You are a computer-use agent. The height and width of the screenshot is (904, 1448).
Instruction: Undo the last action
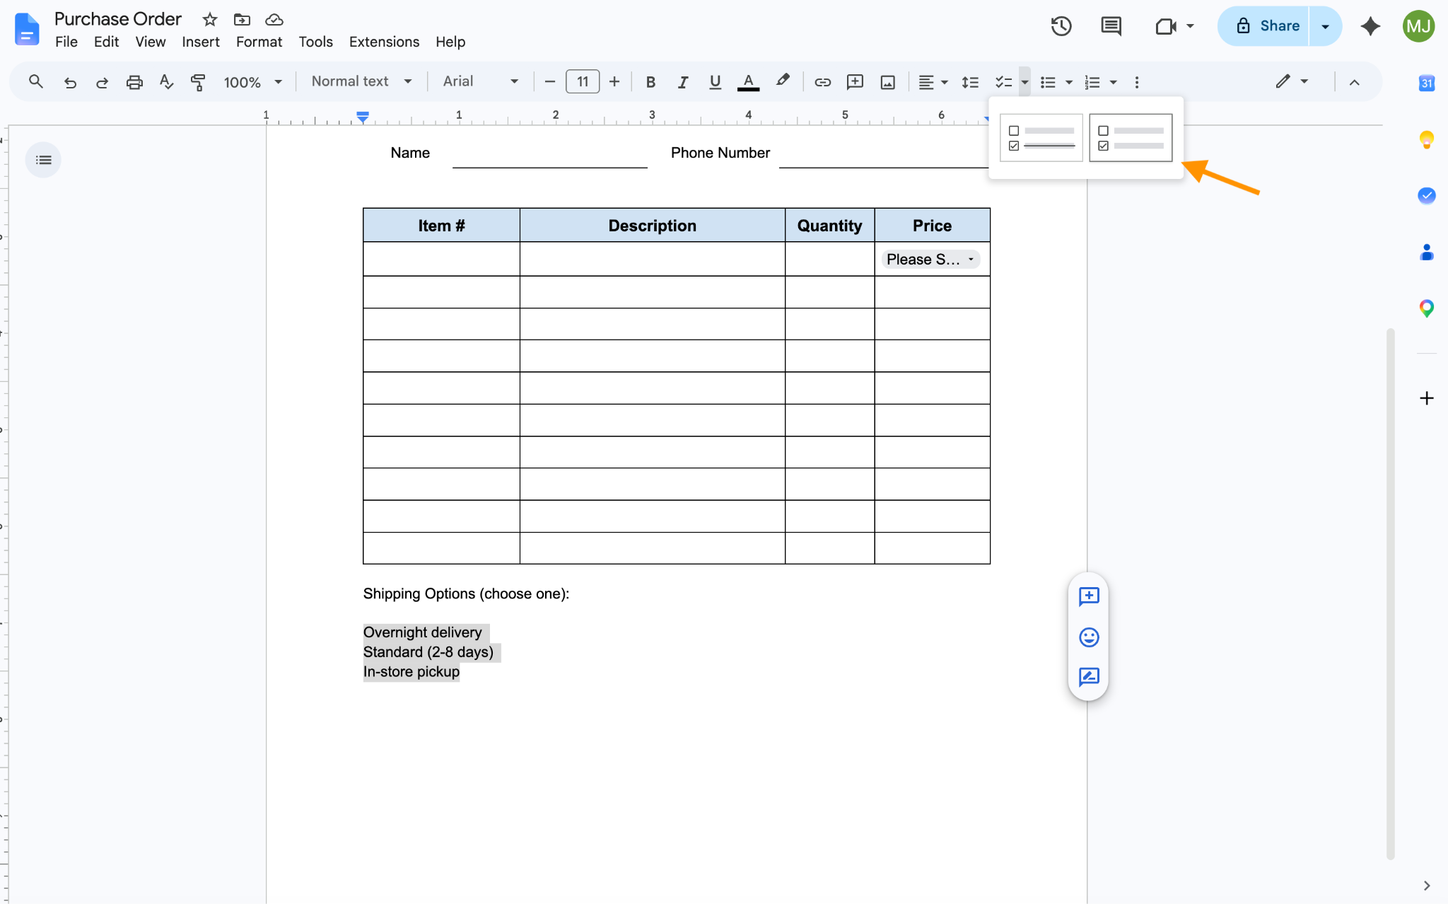point(70,82)
